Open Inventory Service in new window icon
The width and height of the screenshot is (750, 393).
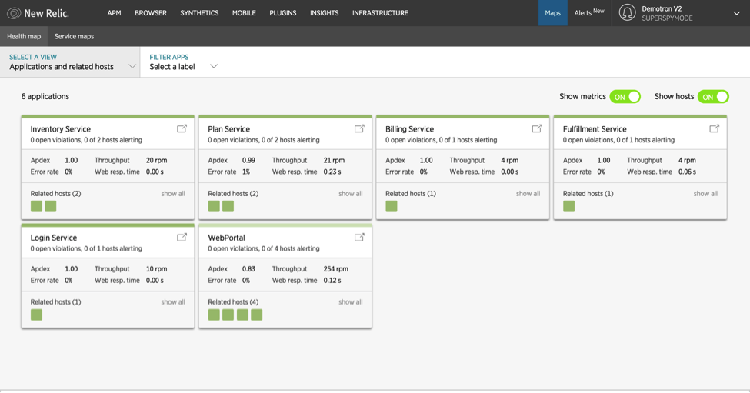(182, 128)
